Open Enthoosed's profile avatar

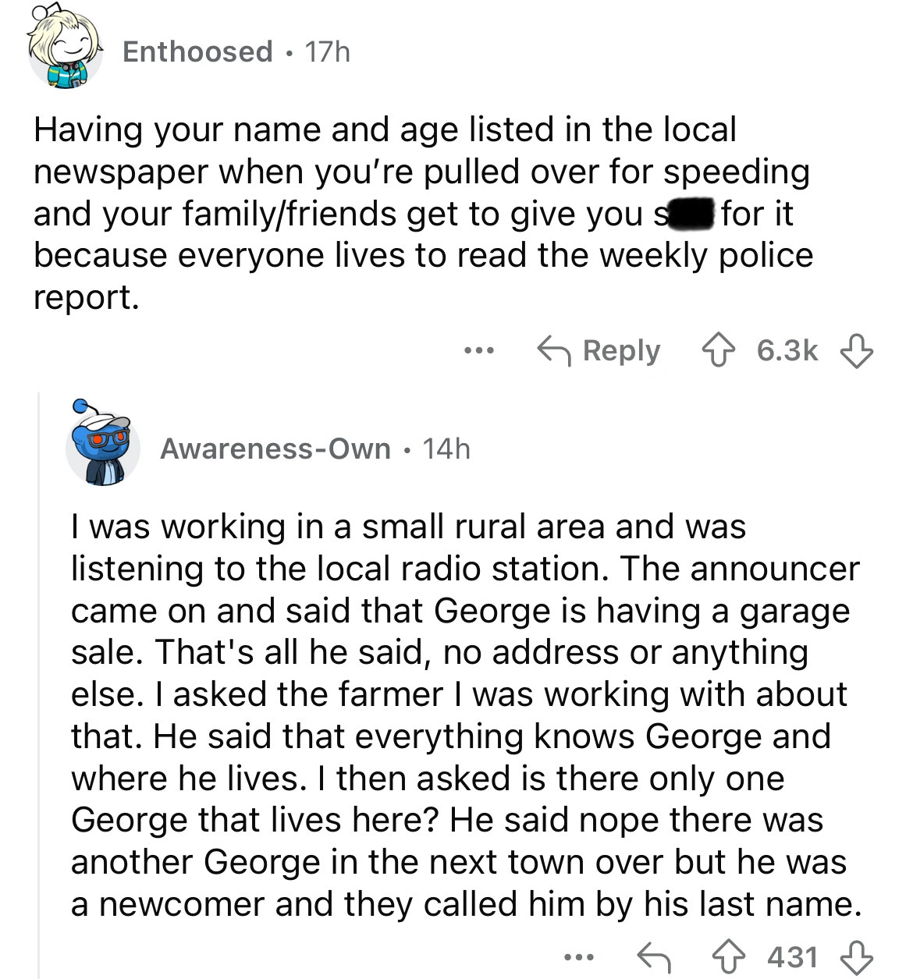click(x=66, y=50)
